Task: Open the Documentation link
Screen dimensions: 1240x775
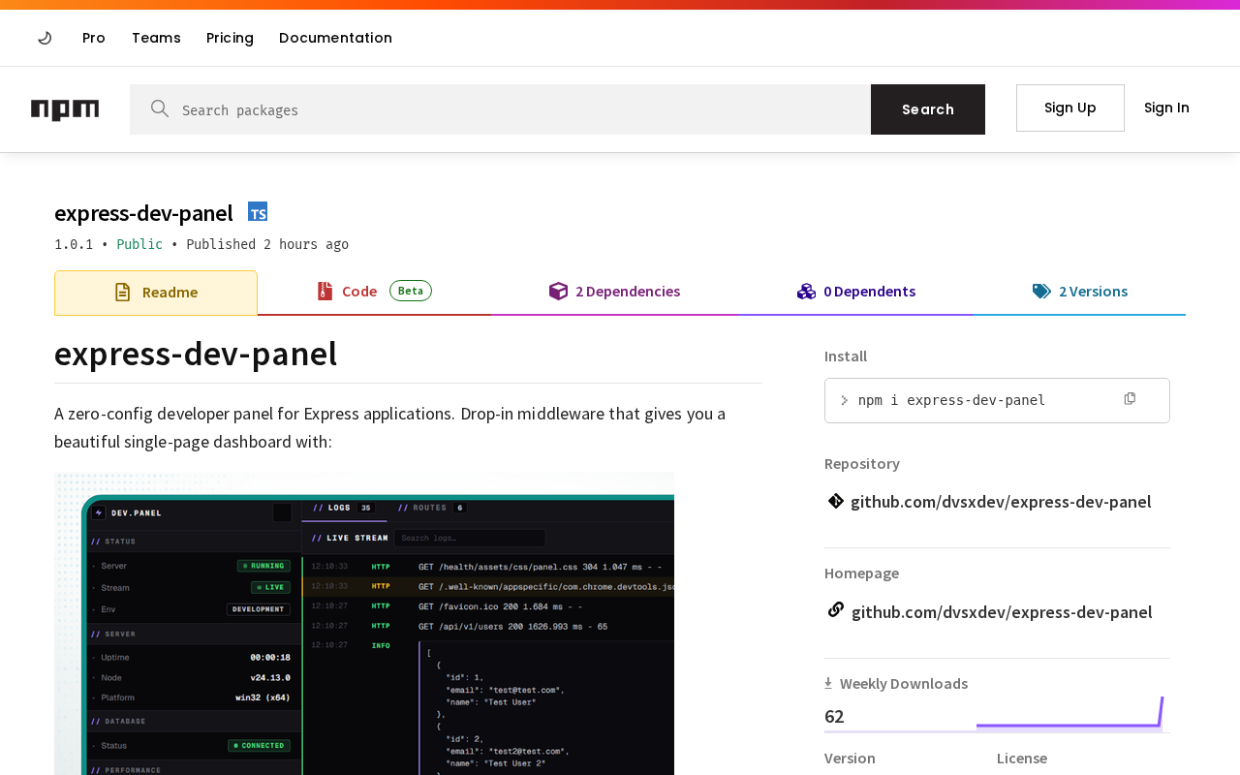Action: [335, 38]
